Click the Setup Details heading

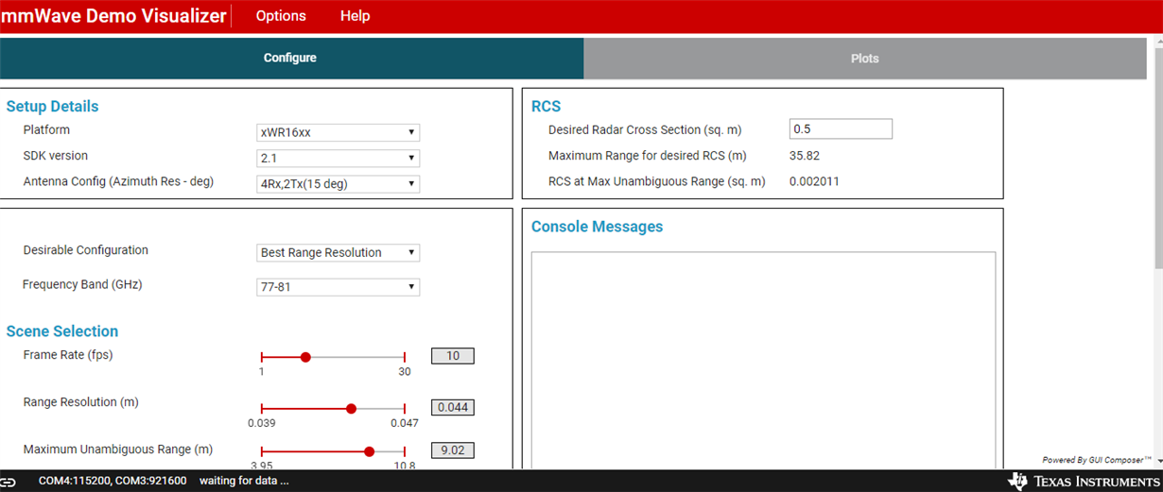[x=52, y=107]
